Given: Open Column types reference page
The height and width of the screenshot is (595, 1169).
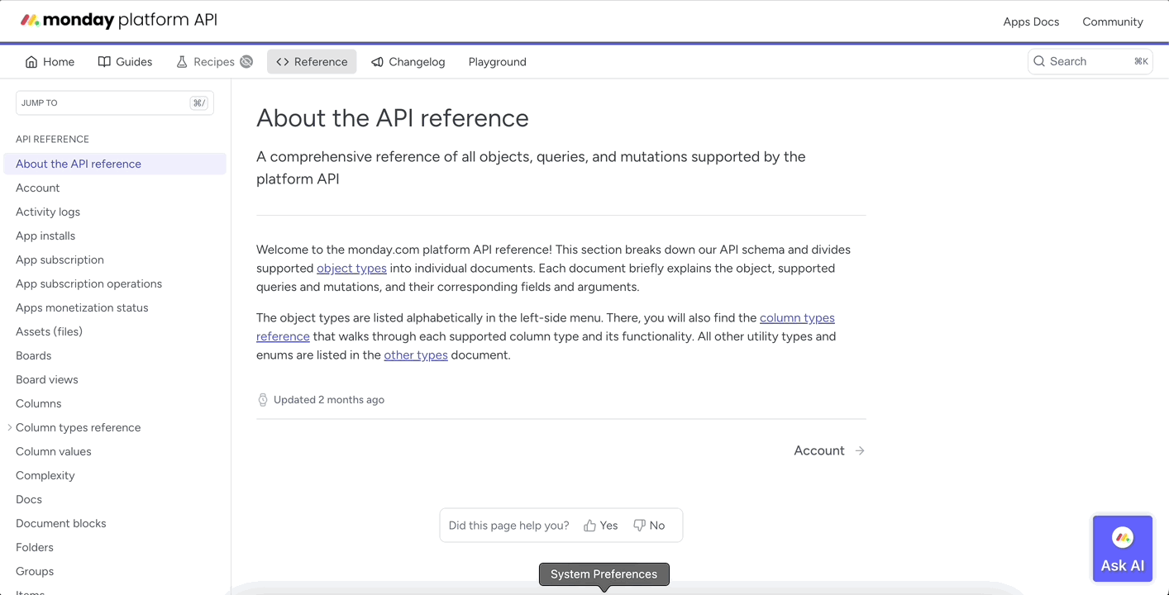Looking at the screenshot, I should coord(79,427).
